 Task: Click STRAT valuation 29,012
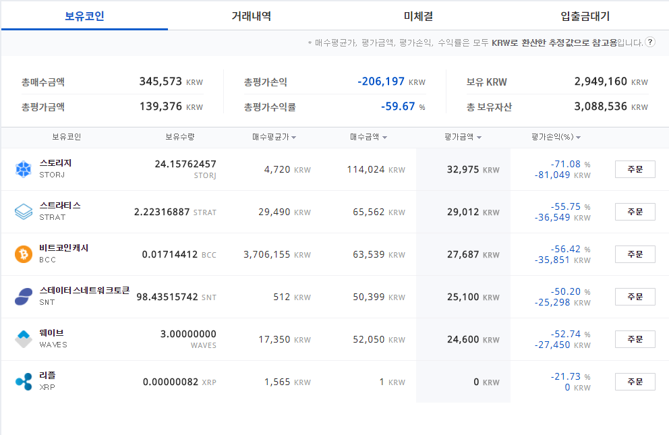[463, 212]
